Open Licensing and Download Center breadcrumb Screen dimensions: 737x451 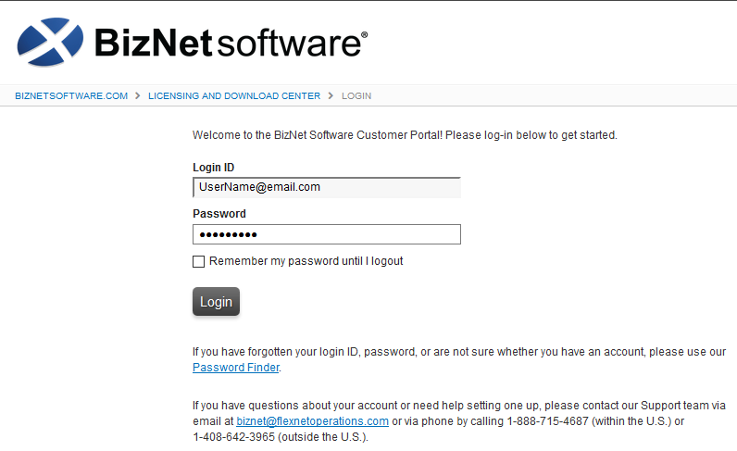(234, 96)
